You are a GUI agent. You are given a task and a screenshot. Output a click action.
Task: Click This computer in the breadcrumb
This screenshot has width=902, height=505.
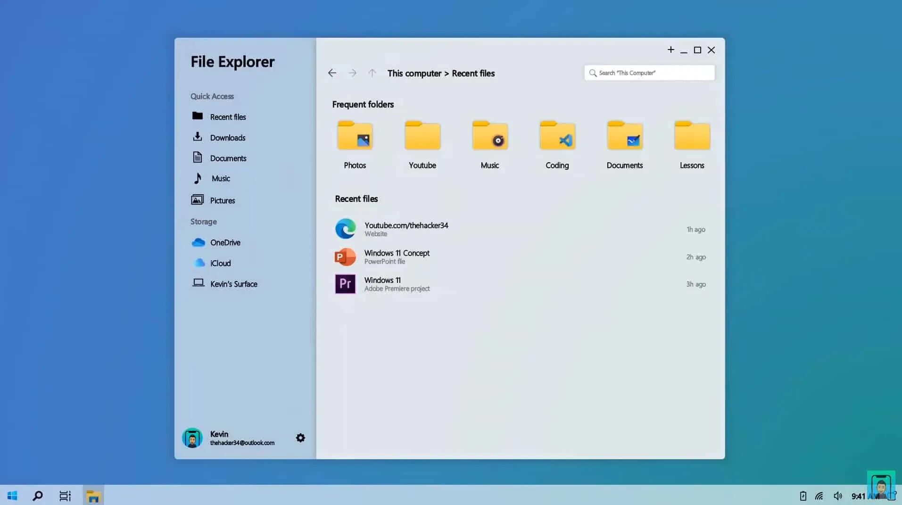[414, 73]
